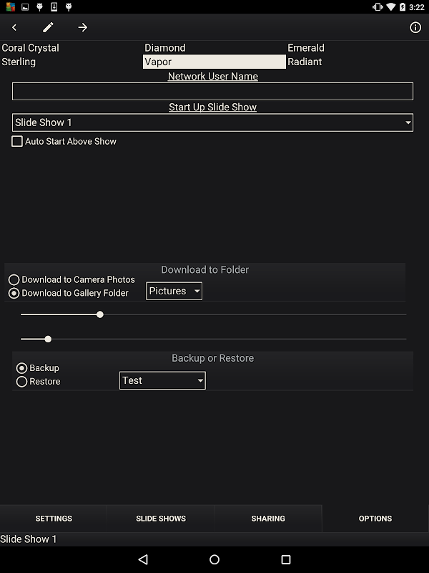Tap the forward arrow icon
This screenshot has height=573, width=429.
click(x=83, y=27)
